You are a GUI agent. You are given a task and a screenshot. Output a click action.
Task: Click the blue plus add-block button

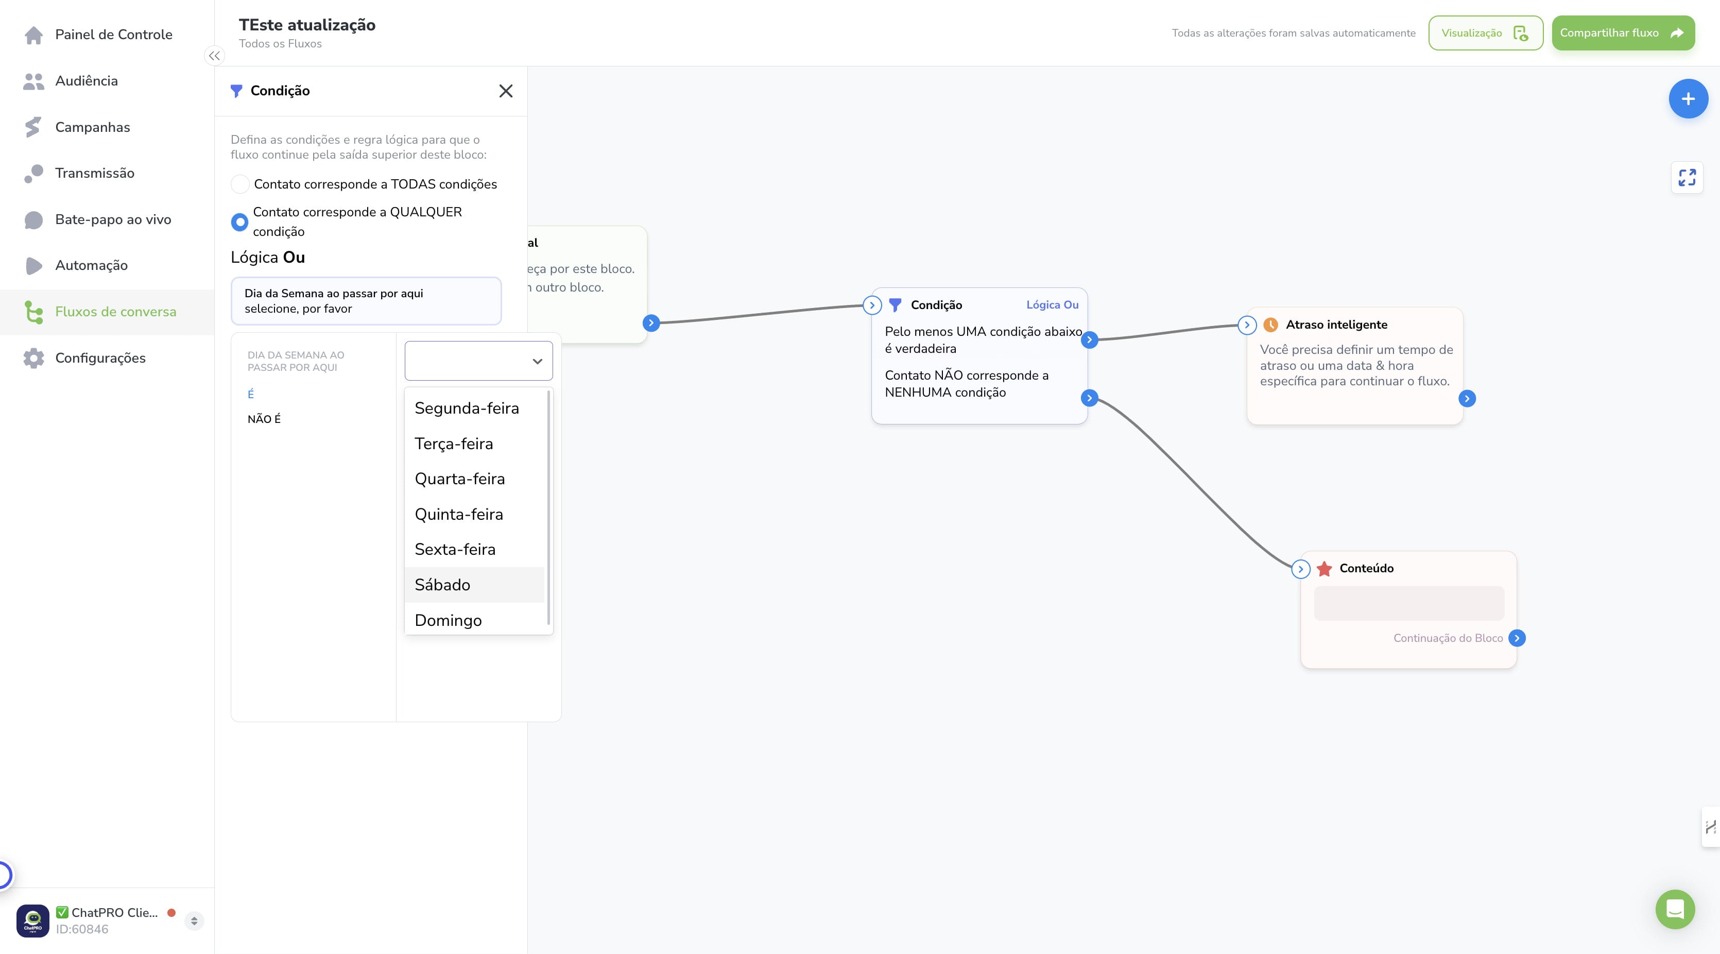click(x=1688, y=99)
